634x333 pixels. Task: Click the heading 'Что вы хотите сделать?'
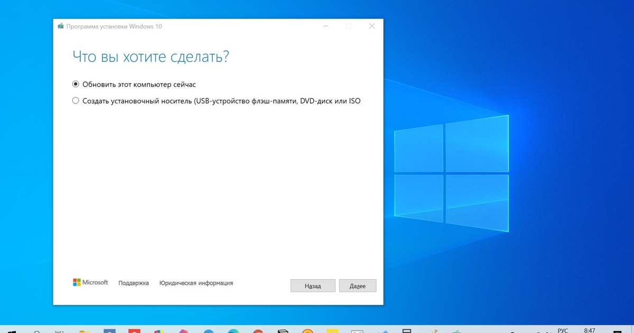[x=151, y=57]
